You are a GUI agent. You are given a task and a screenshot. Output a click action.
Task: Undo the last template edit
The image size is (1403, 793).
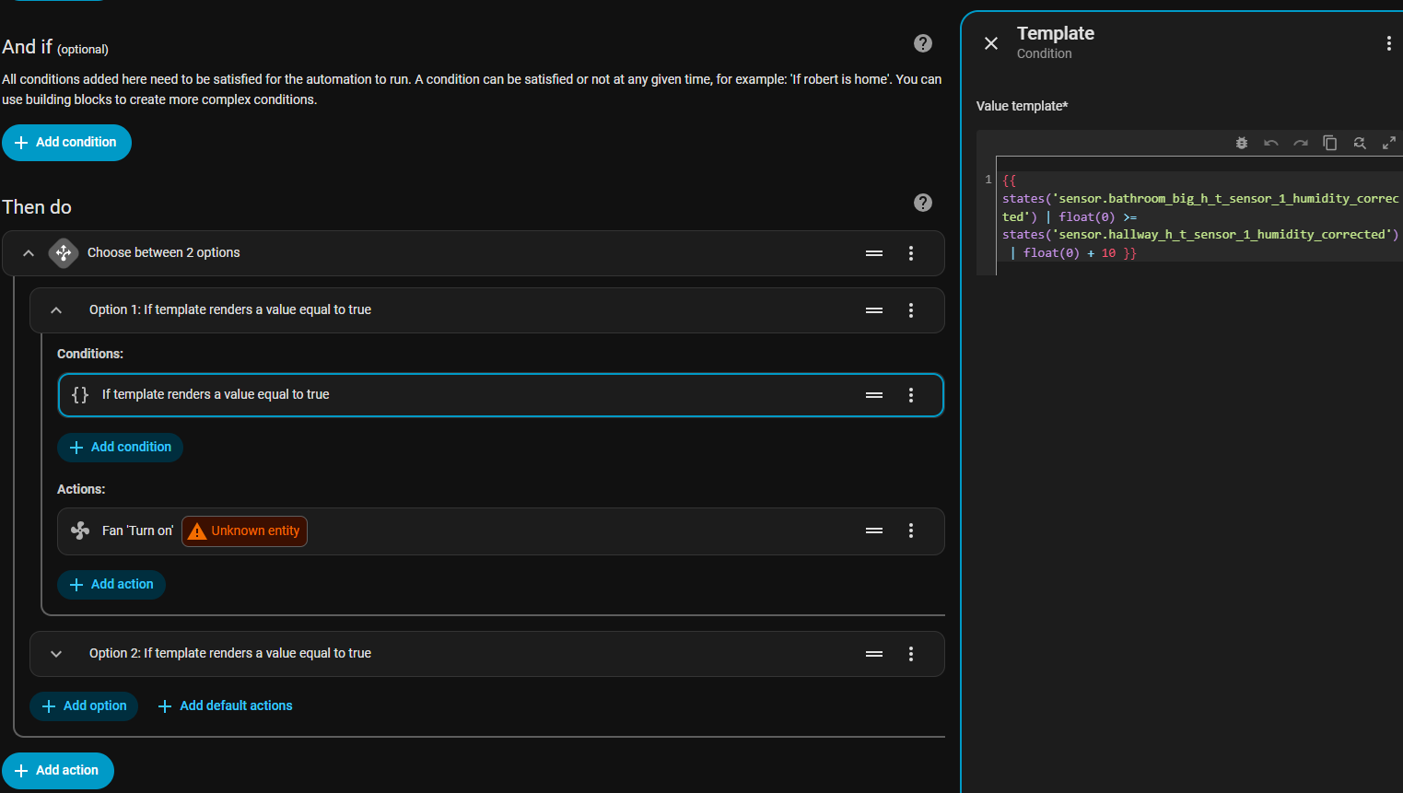pos(1270,143)
